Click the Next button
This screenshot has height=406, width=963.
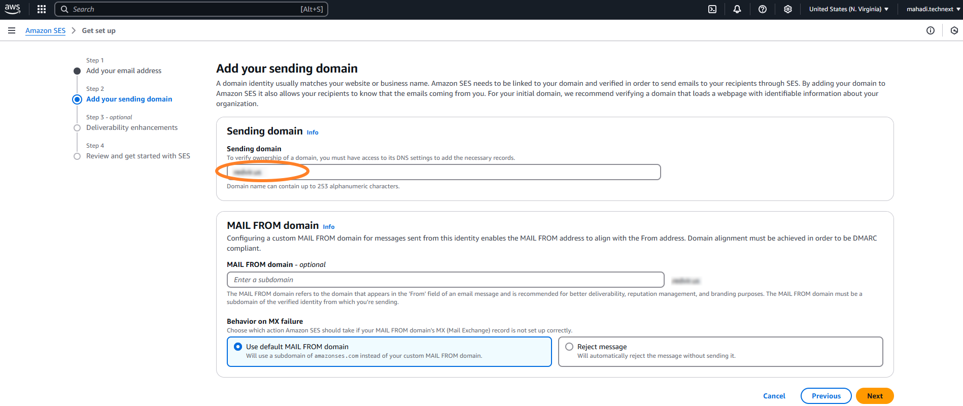click(x=874, y=396)
